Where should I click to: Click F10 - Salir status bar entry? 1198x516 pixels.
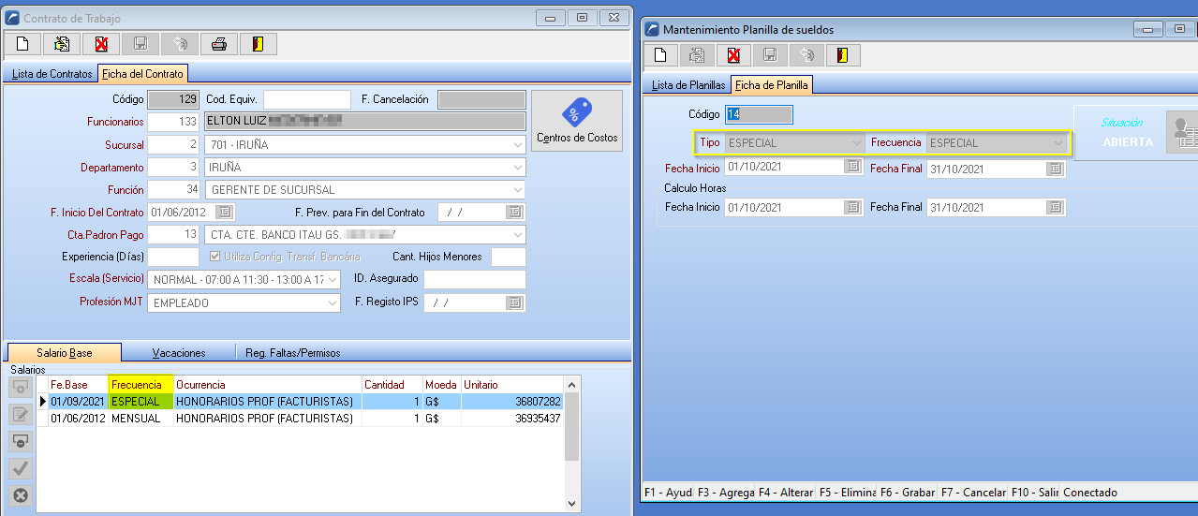click(x=1034, y=493)
